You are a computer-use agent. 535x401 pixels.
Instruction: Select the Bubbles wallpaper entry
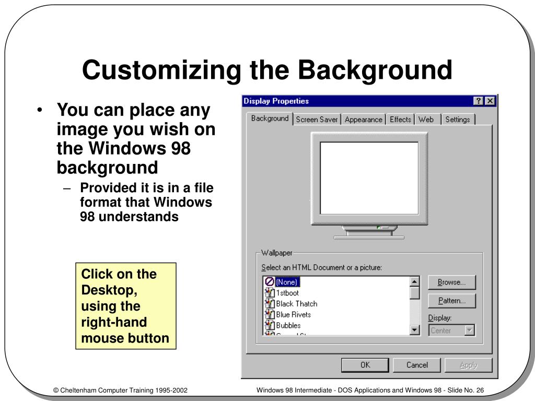(288, 325)
